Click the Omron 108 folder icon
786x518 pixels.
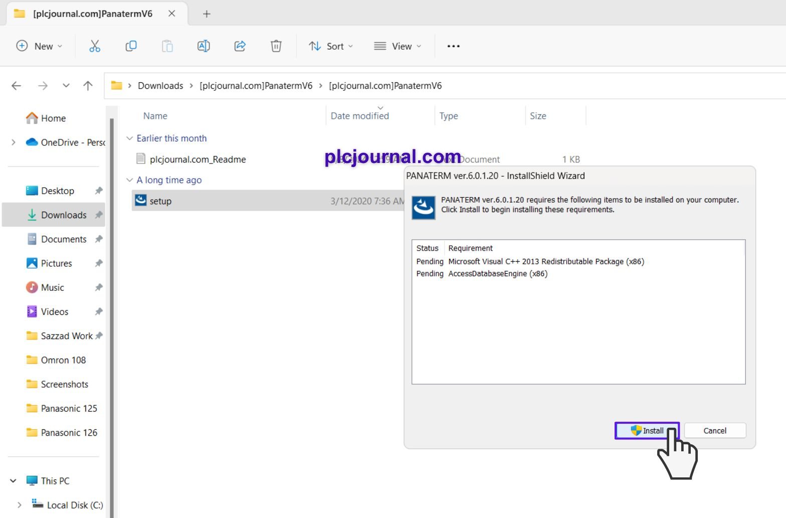point(32,360)
